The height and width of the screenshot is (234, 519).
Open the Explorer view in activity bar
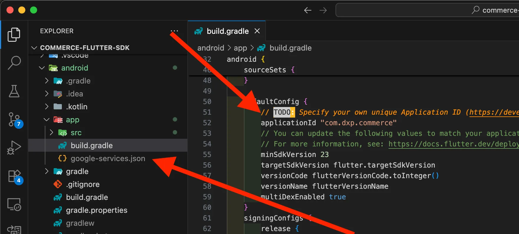point(14,35)
